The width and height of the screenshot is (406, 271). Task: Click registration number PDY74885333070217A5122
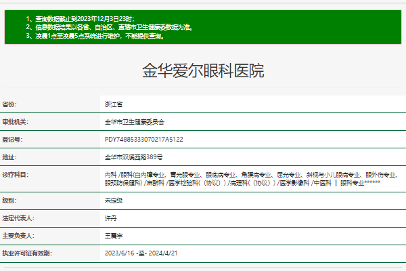(x=144, y=140)
